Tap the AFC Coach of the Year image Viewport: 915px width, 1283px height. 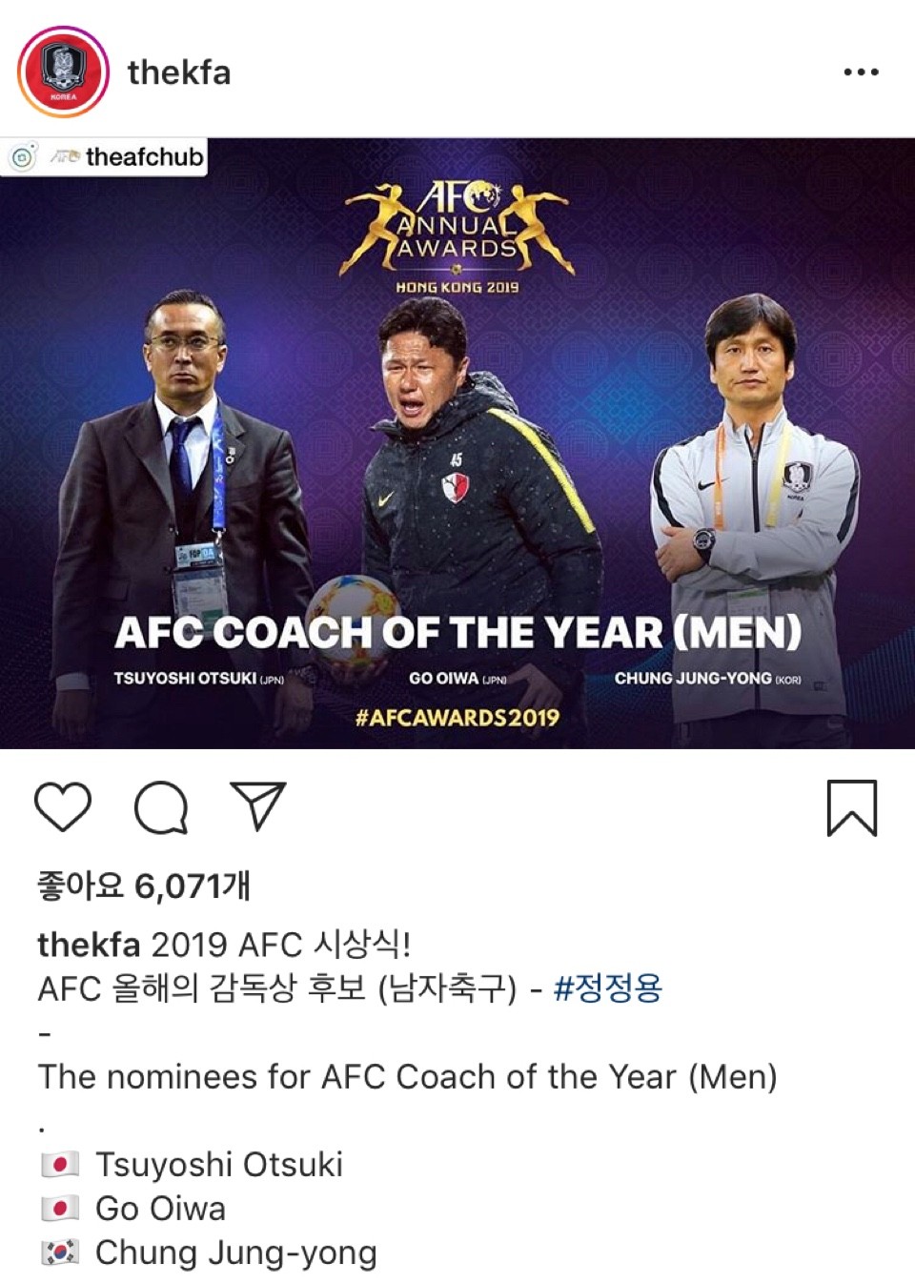[457, 443]
